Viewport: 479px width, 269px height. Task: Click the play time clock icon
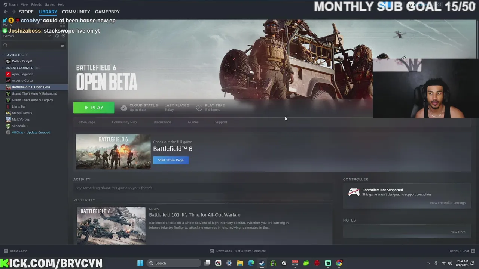pos(199,108)
